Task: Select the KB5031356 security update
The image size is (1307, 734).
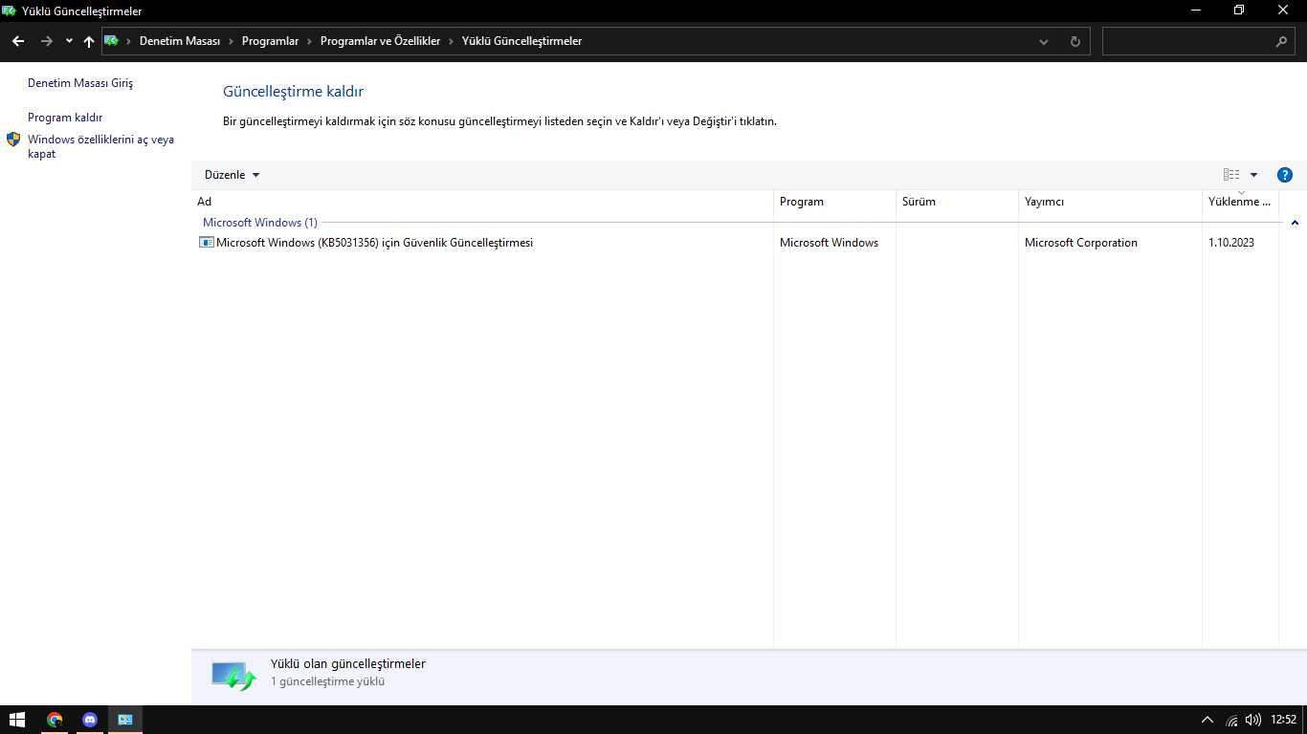Action: [374, 243]
